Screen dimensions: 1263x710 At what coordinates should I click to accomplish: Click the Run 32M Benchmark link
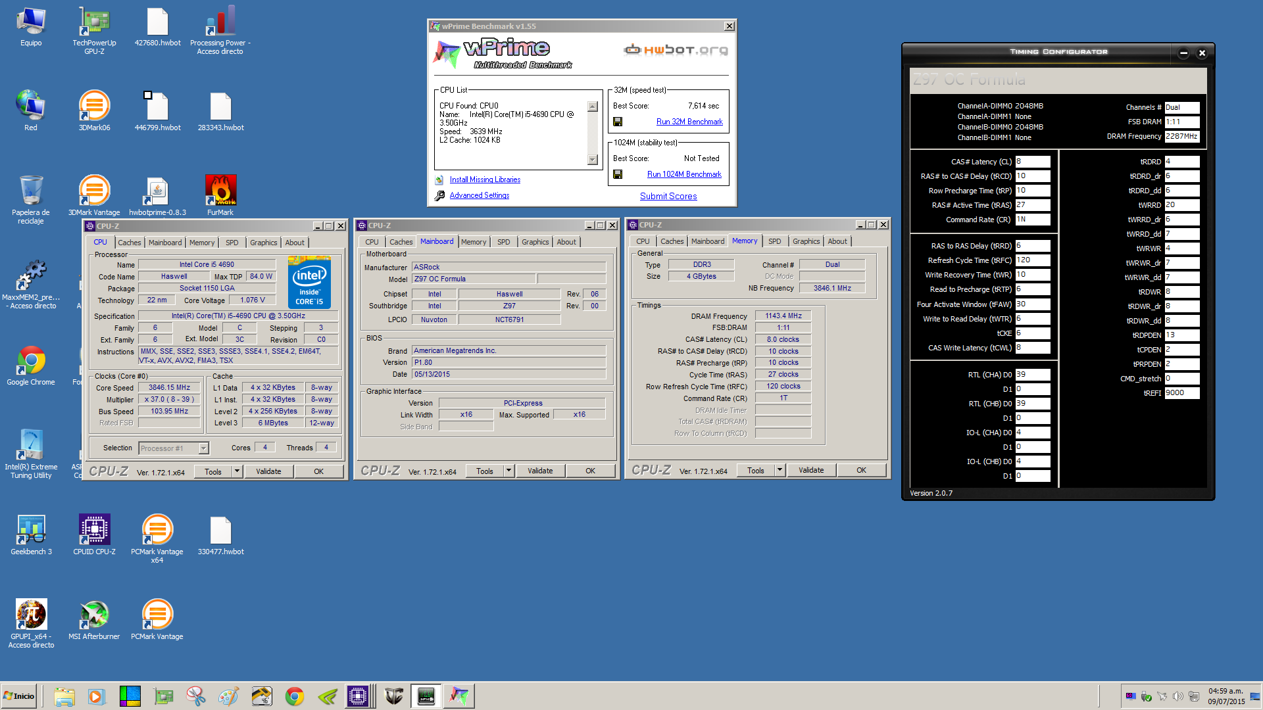(x=689, y=122)
